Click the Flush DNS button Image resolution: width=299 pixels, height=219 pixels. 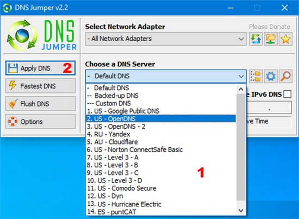[x=40, y=104]
